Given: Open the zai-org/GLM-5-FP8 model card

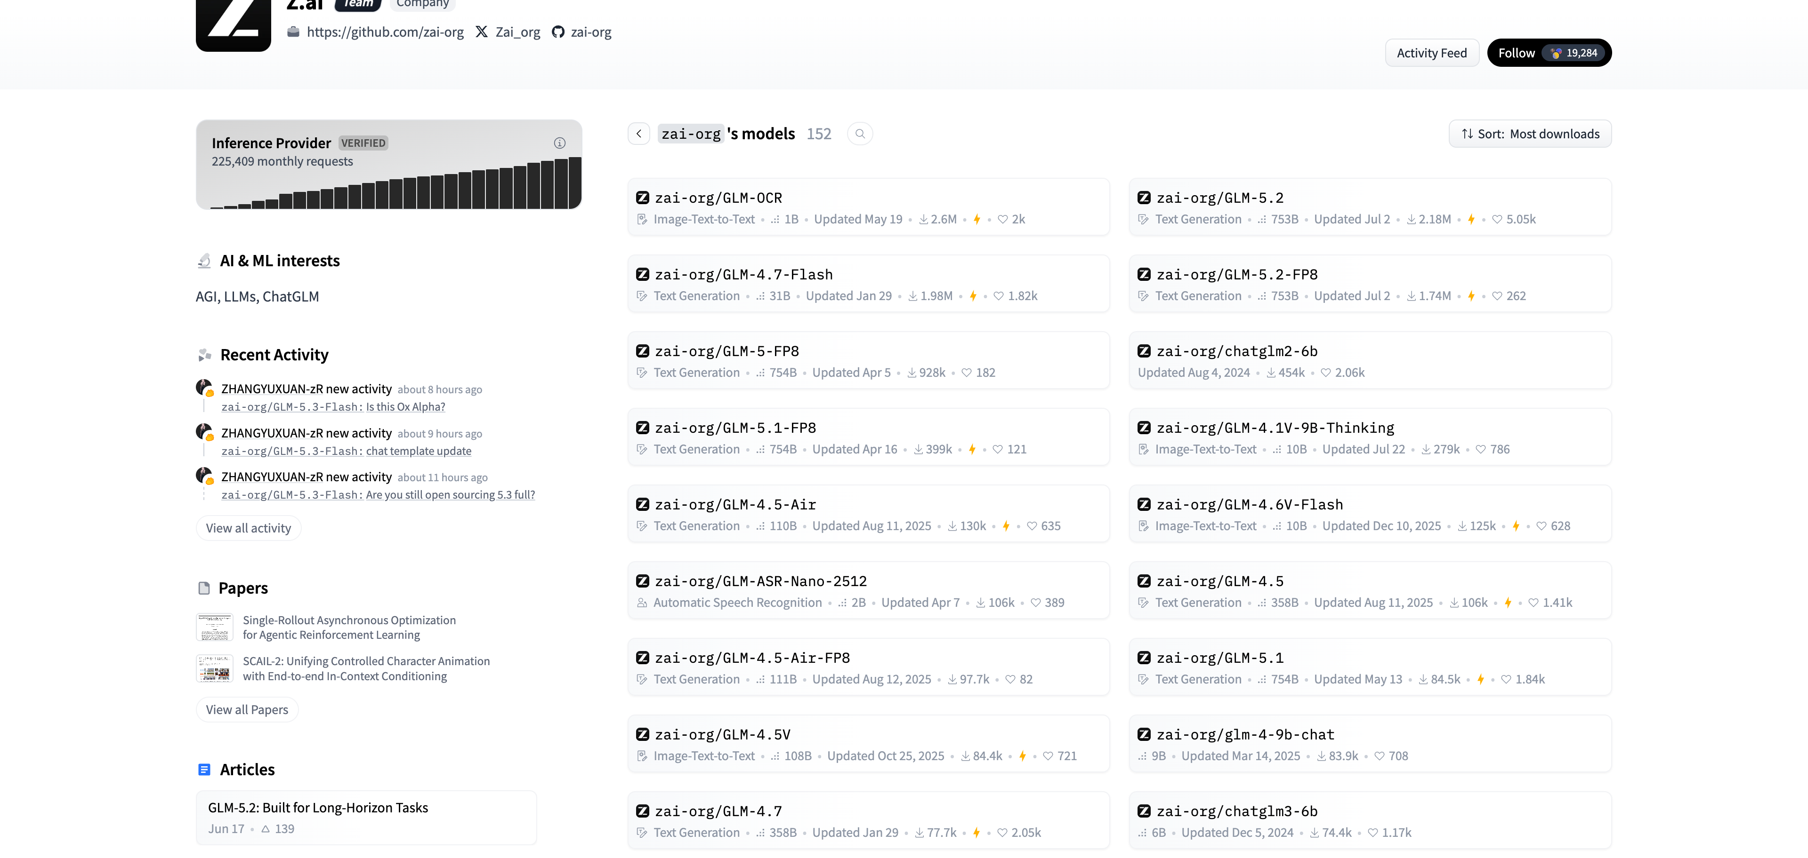Looking at the screenshot, I should (868, 360).
